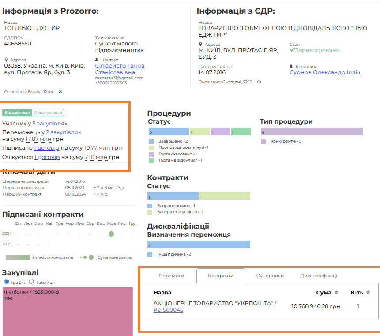Click the help icon beside Prozorro update time

[60, 92]
